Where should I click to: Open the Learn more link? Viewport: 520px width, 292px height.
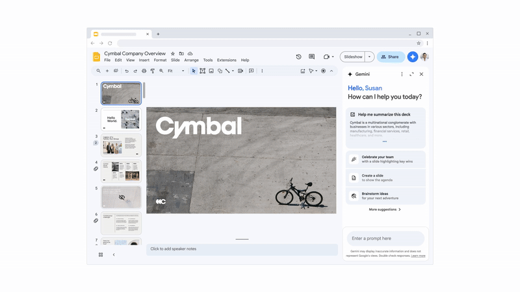click(418, 256)
